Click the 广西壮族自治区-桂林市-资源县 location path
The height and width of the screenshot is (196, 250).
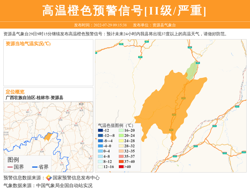click(x=34, y=98)
